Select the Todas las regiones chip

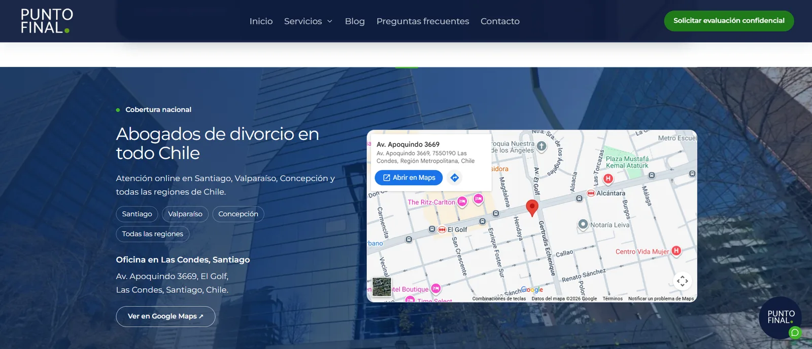tap(153, 234)
